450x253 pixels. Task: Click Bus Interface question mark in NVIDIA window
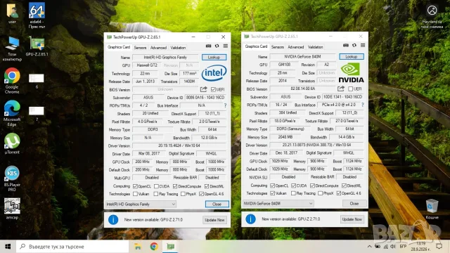(x=363, y=105)
